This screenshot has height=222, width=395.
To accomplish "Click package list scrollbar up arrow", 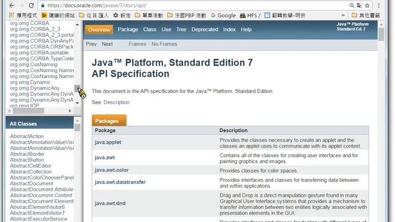I will (77, 25).
